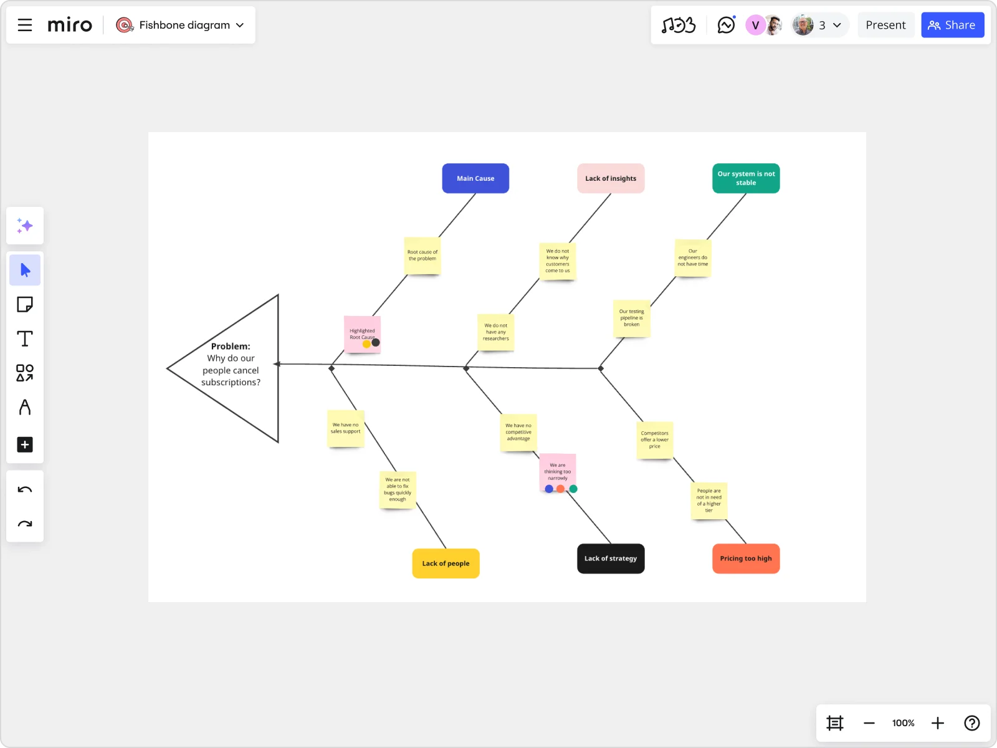The width and height of the screenshot is (997, 748).
Task: Select the sticky note tool
Action: pos(25,304)
